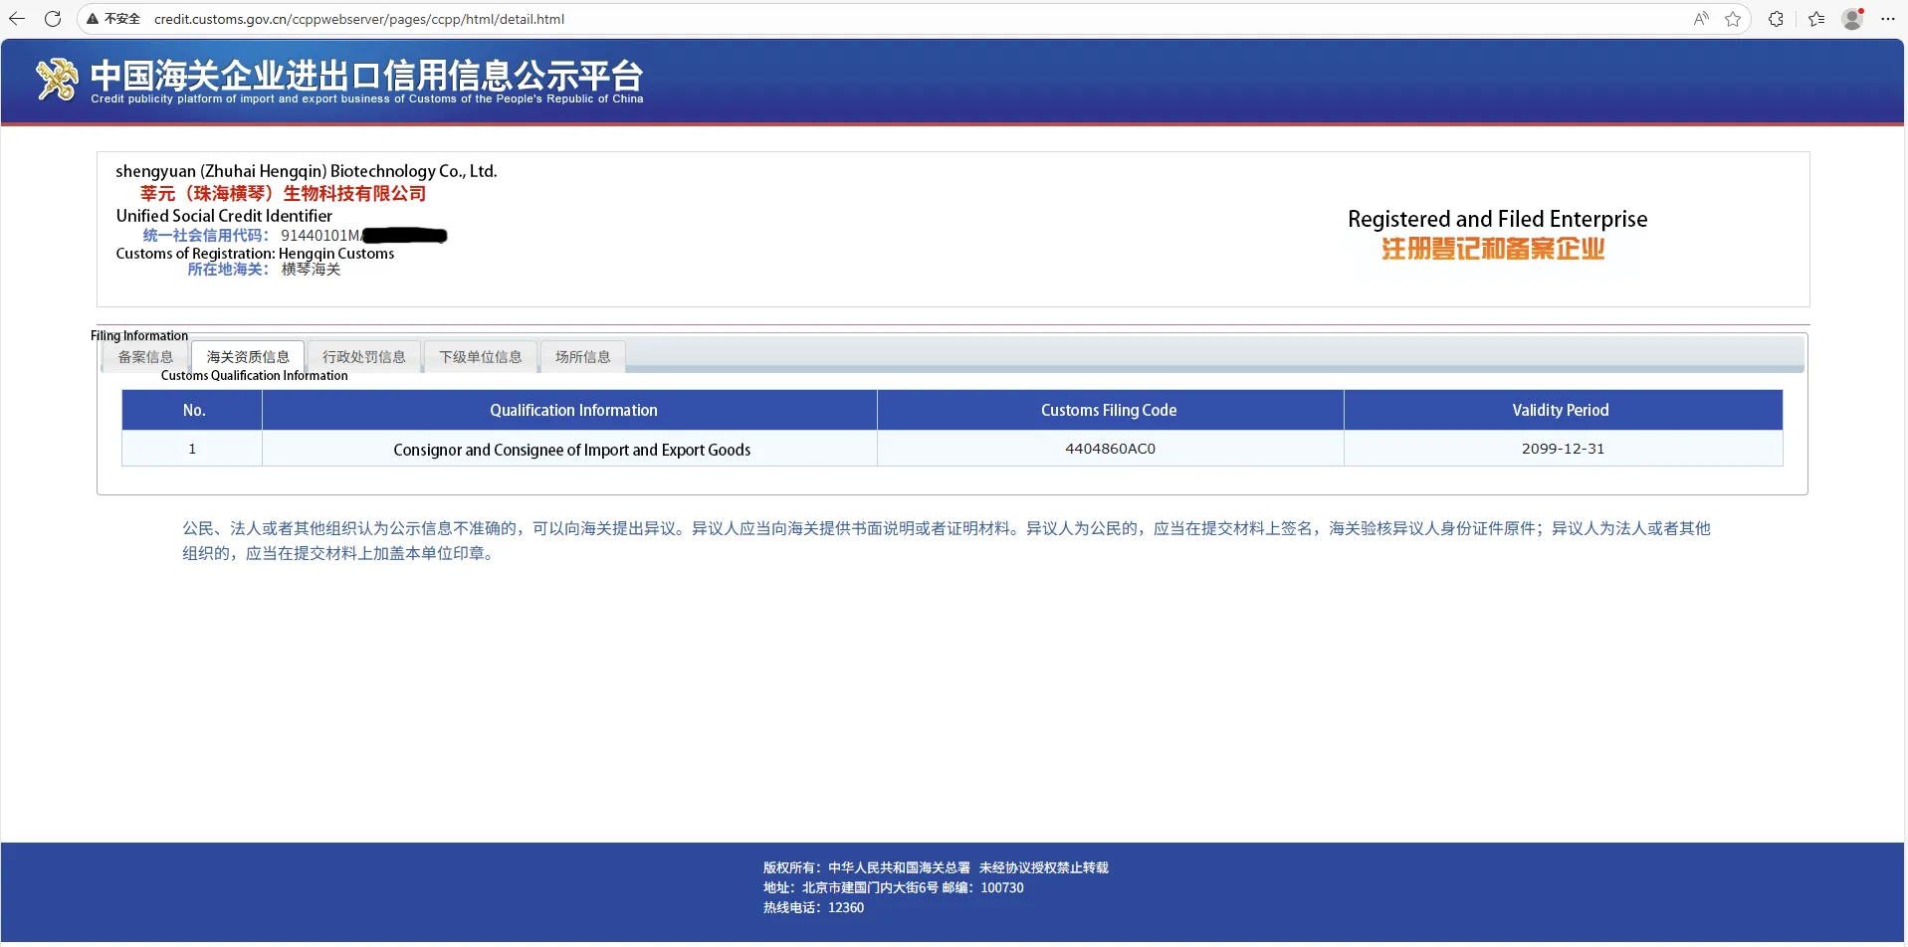Open the favorites list icon
Image resolution: width=1908 pixels, height=947 pixels.
(1816, 19)
